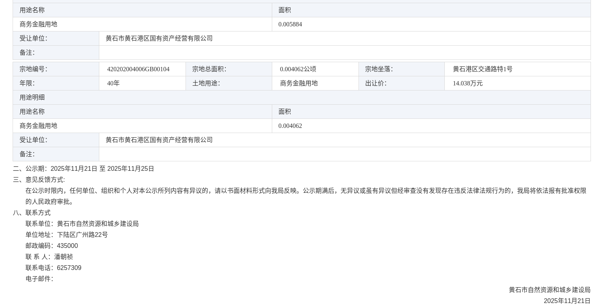
Task: Click the contact name 潘朝祯
Action: click(63, 257)
